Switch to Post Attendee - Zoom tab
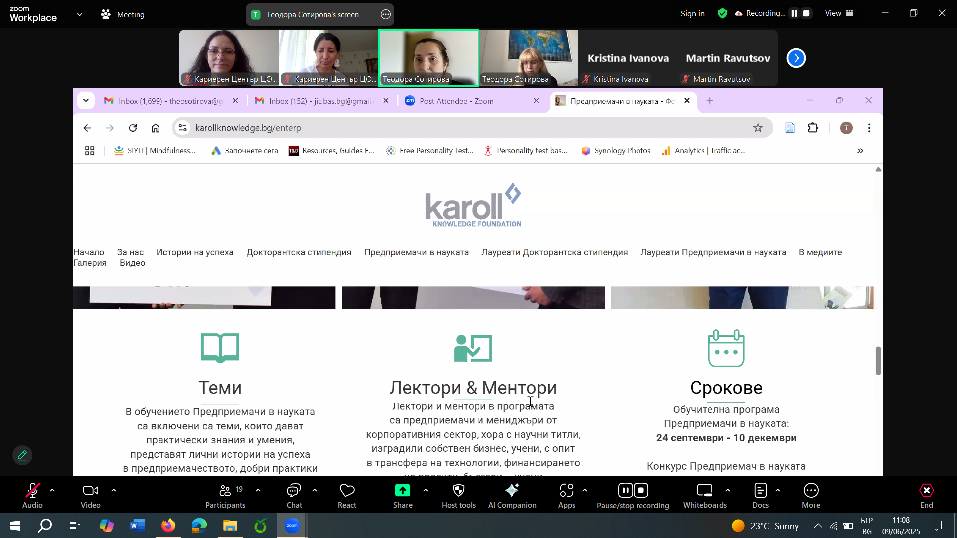Screen dimensions: 957x538 tap(456, 101)
